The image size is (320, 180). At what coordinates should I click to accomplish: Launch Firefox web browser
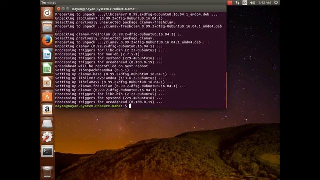pyautogui.click(x=47, y=41)
